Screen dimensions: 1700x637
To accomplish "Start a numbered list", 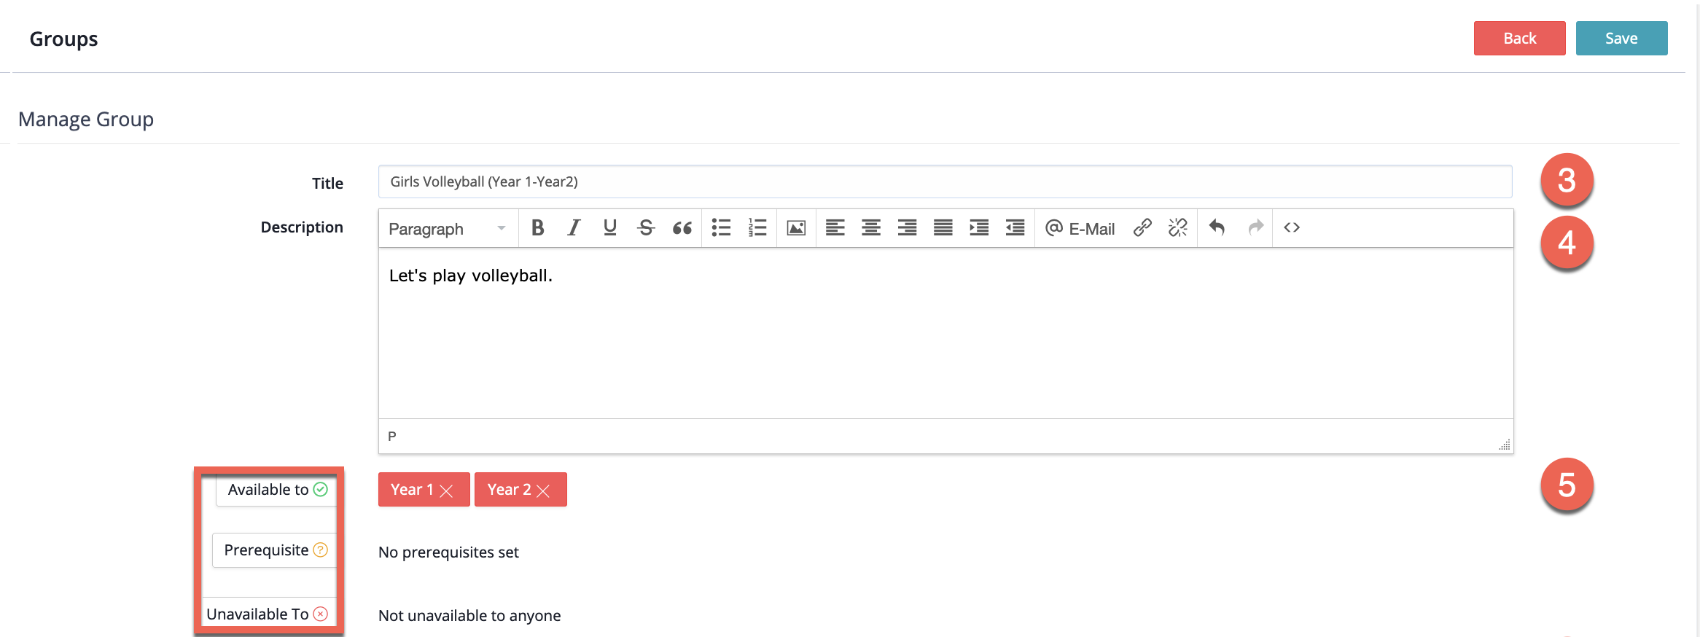I will pos(757,228).
